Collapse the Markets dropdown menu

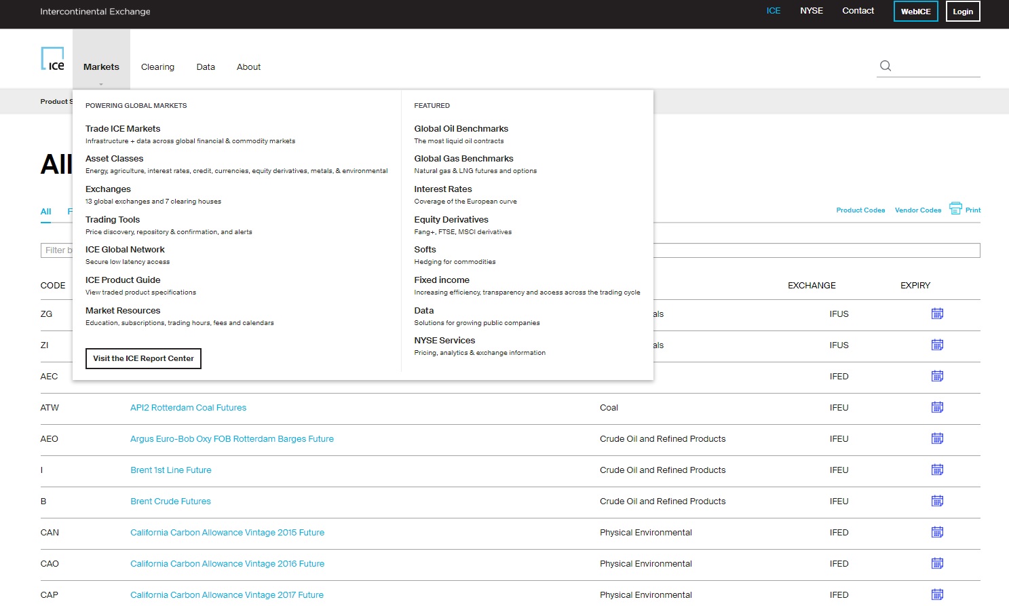pos(101,67)
